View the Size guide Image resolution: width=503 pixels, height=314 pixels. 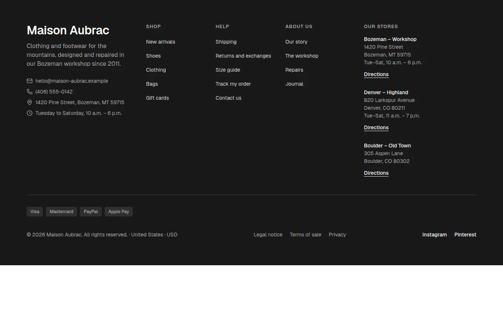click(x=228, y=70)
